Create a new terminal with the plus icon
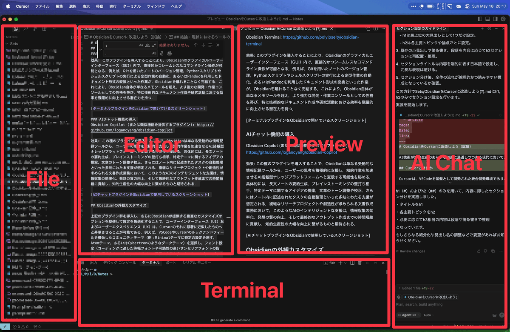Viewport: 510px width, 332px height. click(340, 263)
